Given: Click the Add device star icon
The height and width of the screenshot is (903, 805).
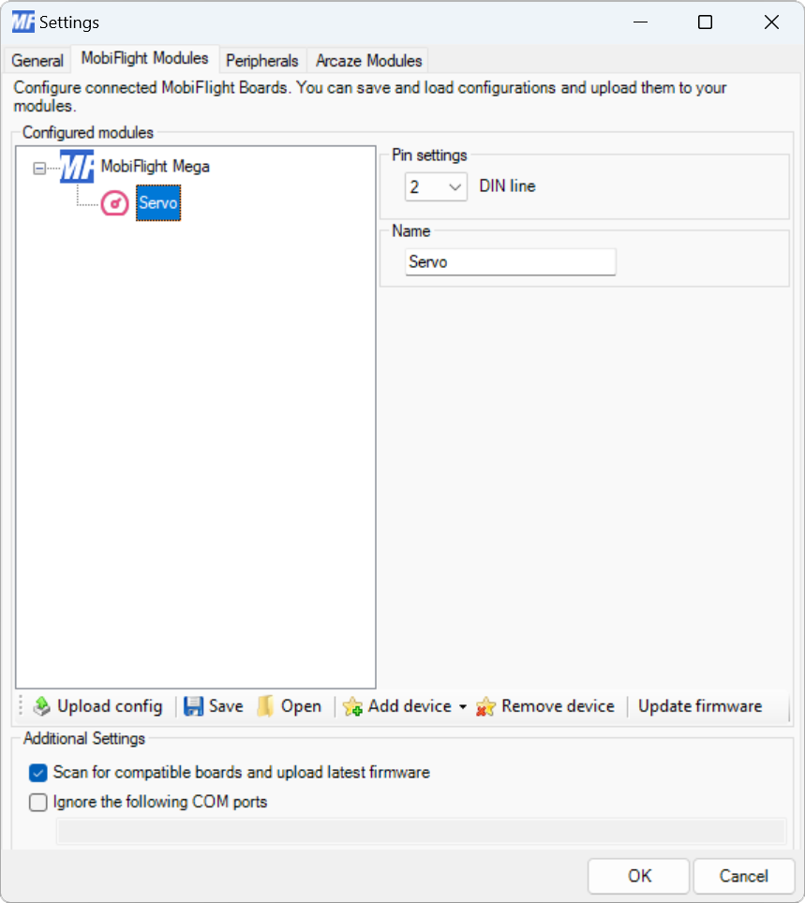Looking at the screenshot, I should tap(353, 706).
